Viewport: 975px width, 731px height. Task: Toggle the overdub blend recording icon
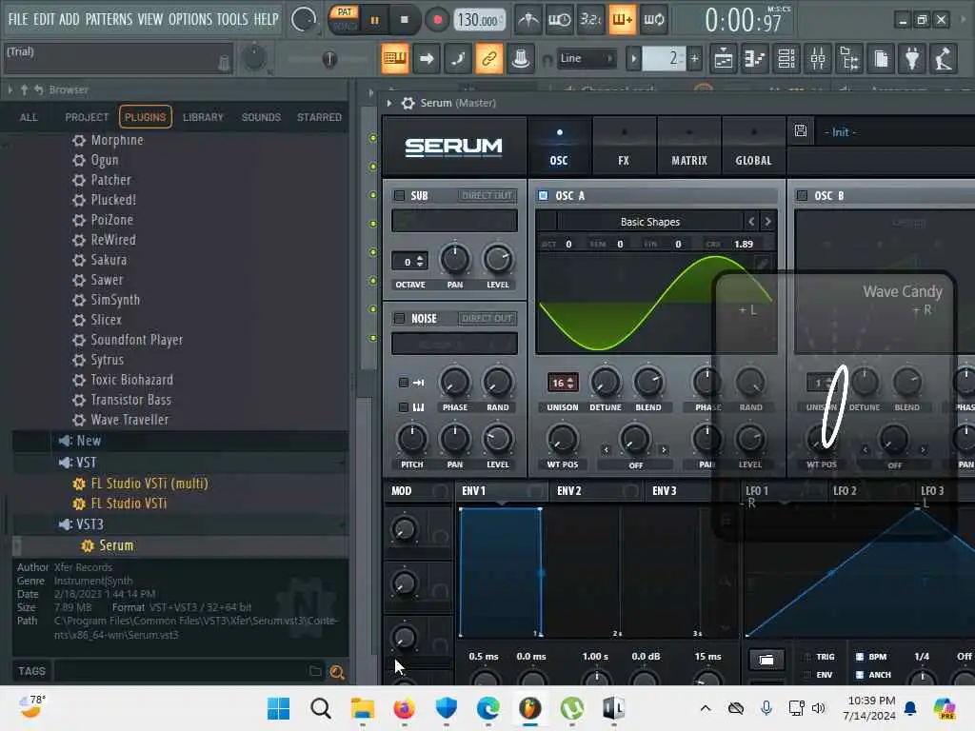tap(622, 20)
